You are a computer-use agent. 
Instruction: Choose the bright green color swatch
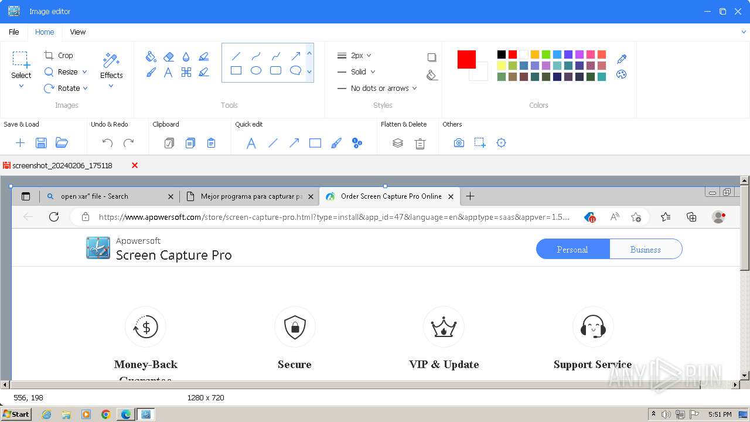click(546, 55)
